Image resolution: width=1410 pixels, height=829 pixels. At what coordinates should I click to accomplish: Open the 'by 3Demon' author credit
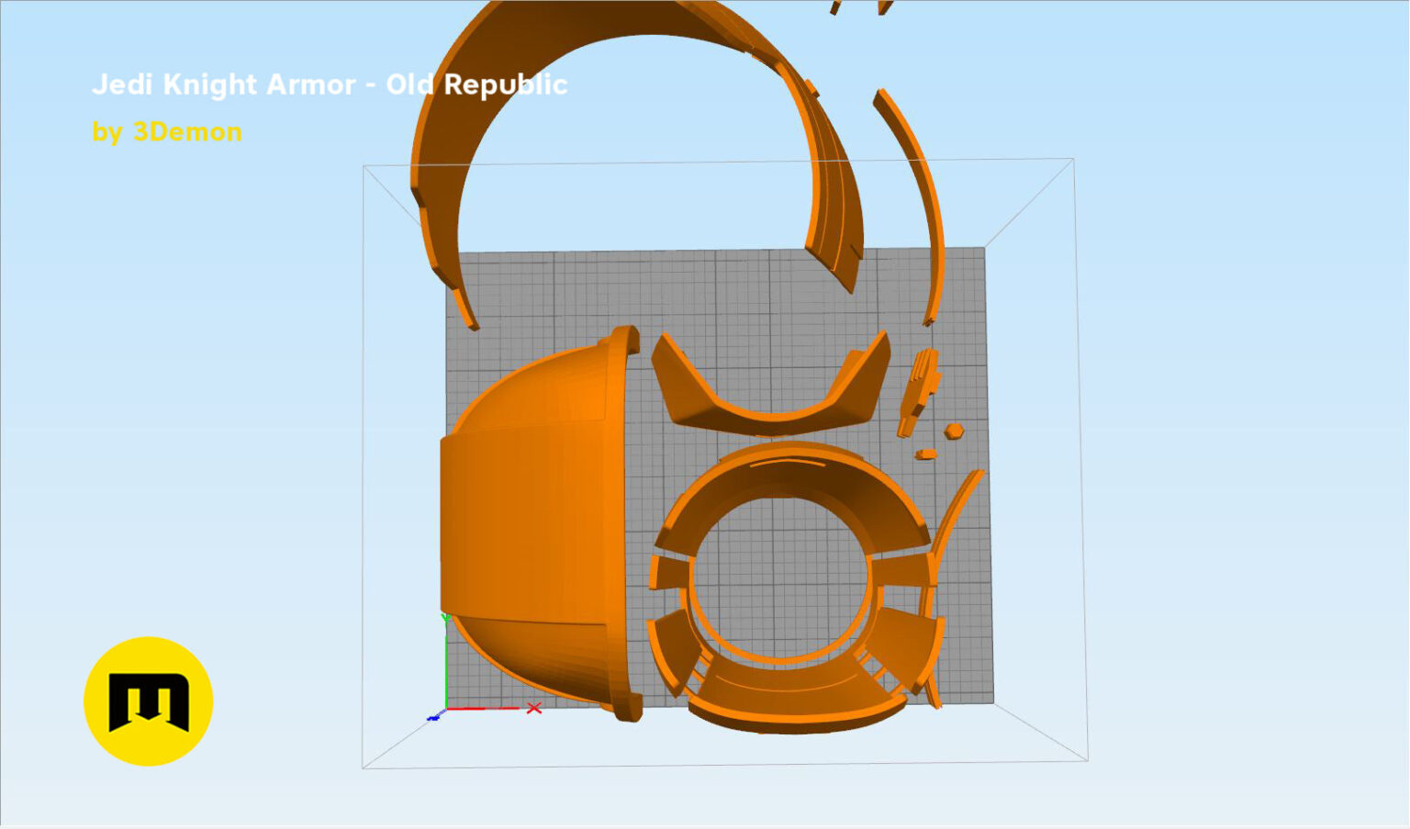tap(167, 132)
